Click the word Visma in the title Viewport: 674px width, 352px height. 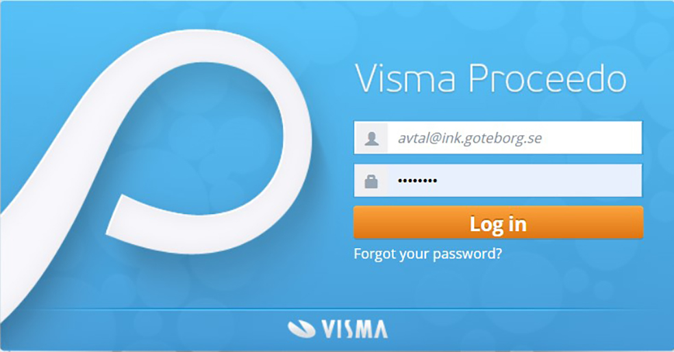coord(405,78)
